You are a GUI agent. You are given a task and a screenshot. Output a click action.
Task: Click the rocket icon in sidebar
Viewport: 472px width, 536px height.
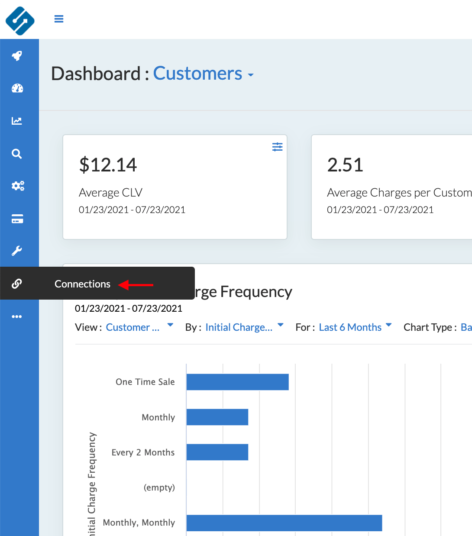17,56
